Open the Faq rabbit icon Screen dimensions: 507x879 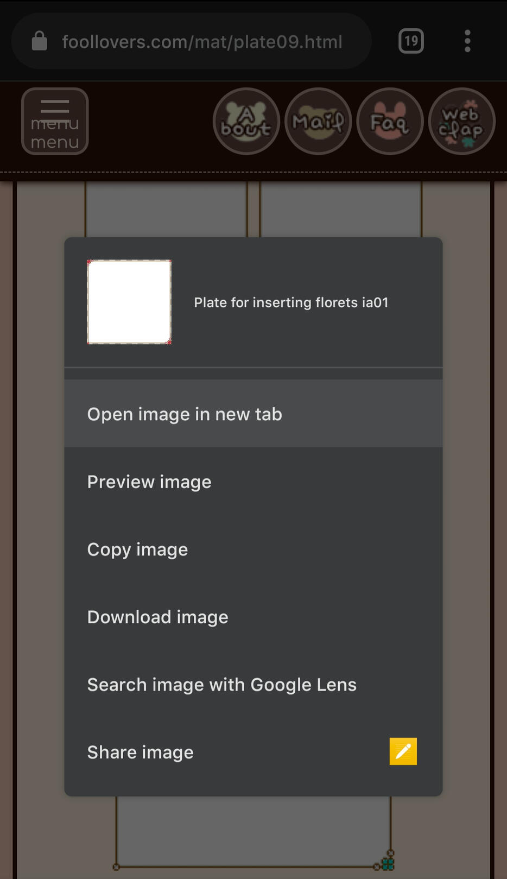390,121
